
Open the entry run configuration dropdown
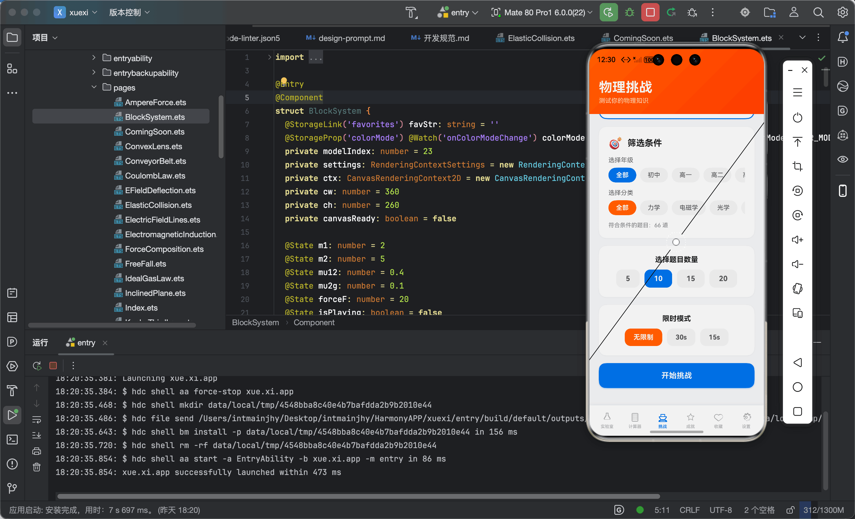458,13
